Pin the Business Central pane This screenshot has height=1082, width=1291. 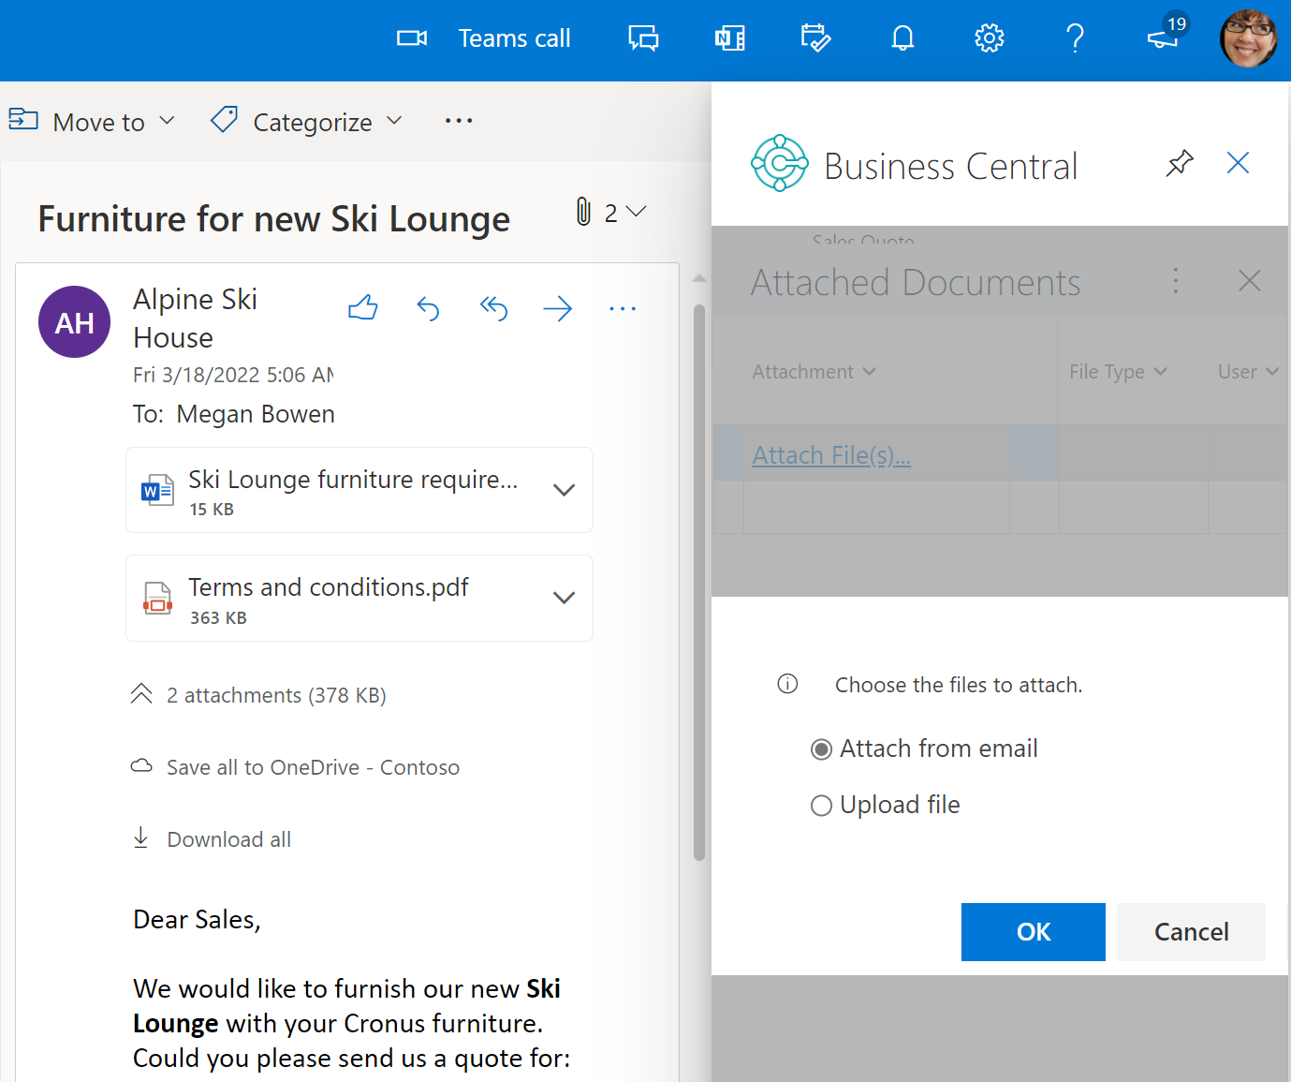(1180, 162)
